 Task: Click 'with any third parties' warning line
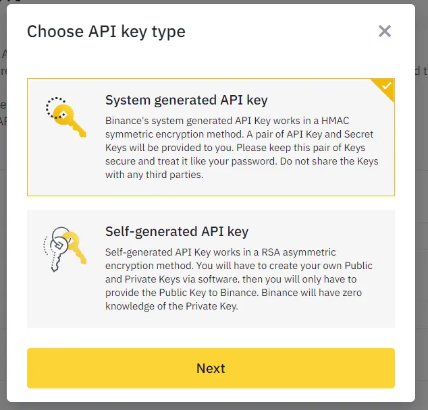(x=154, y=175)
